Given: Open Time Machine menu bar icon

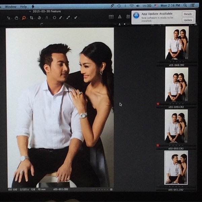Looking at the screenshot, I should click(x=119, y=6).
